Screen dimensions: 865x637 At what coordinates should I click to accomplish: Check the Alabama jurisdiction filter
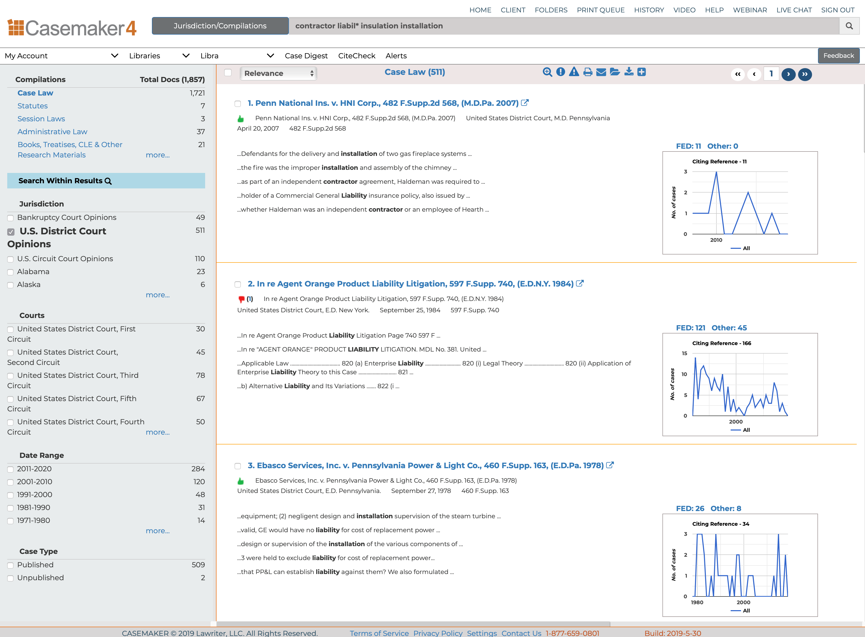[x=10, y=272]
